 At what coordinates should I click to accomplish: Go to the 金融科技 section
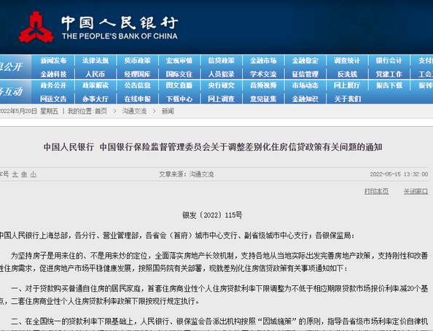click(x=53, y=74)
